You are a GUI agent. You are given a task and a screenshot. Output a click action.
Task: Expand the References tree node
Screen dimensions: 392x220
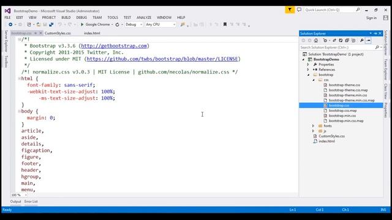coord(308,70)
